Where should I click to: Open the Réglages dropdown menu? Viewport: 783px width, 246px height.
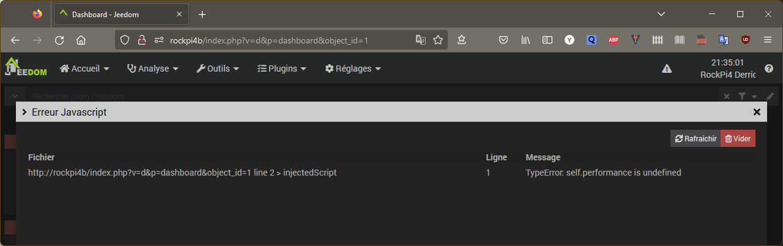[x=353, y=69]
